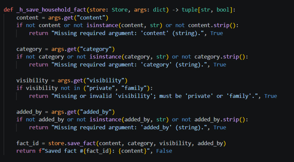Click the 'def' keyword

[8, 10]
